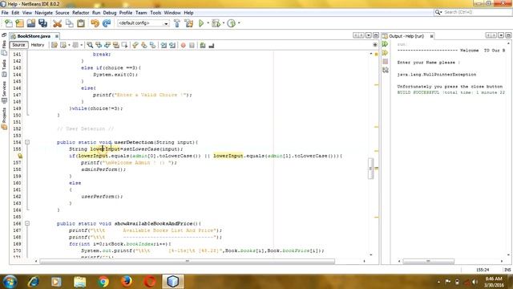Jump to previous bookmark icon

(135, 45)
